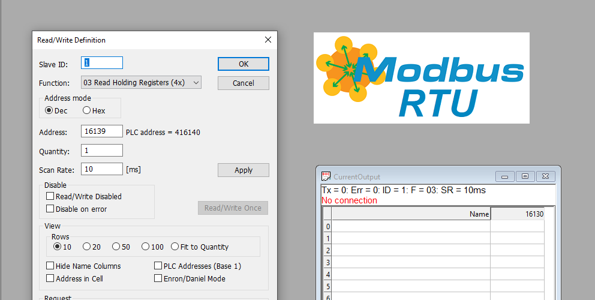Viewport: 595px width, 300px height.
Task: Select Hex address mode
Action: tap(94, 110)
